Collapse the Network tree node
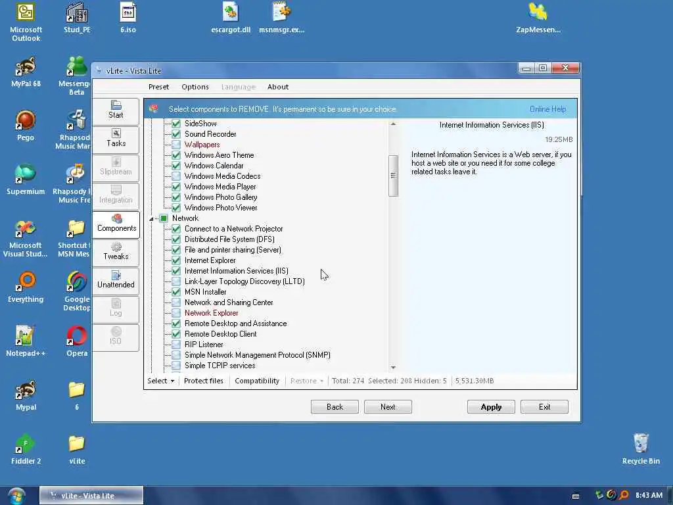The width and height of the screenshot is (673, 505). (x=151, y=218)
